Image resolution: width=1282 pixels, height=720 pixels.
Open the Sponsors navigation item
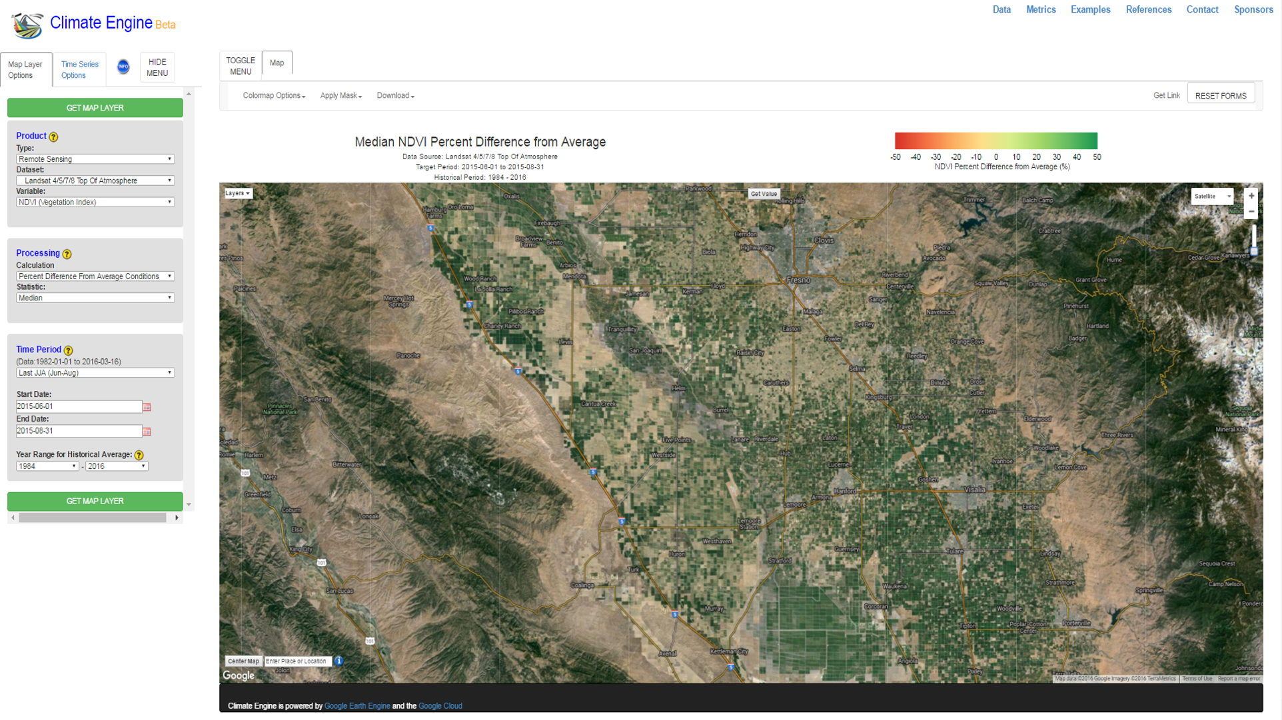coord(1253,9)
